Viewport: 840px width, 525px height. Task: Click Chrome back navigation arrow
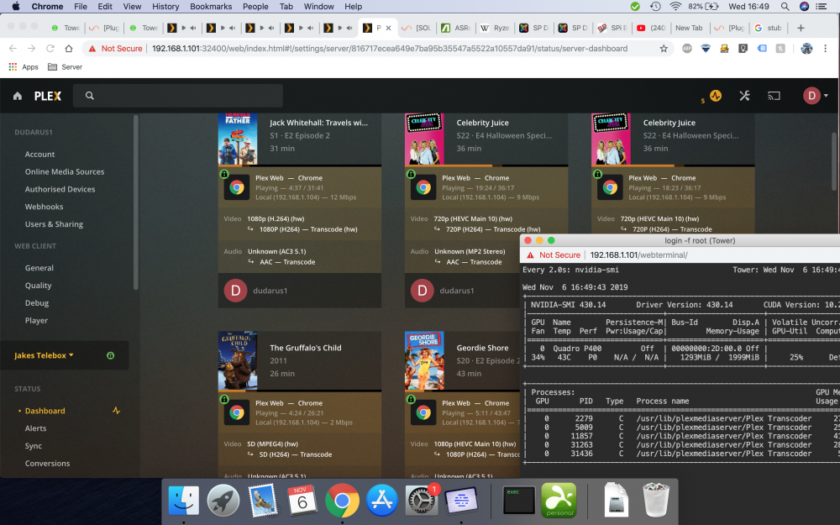[x=13, y=48]
